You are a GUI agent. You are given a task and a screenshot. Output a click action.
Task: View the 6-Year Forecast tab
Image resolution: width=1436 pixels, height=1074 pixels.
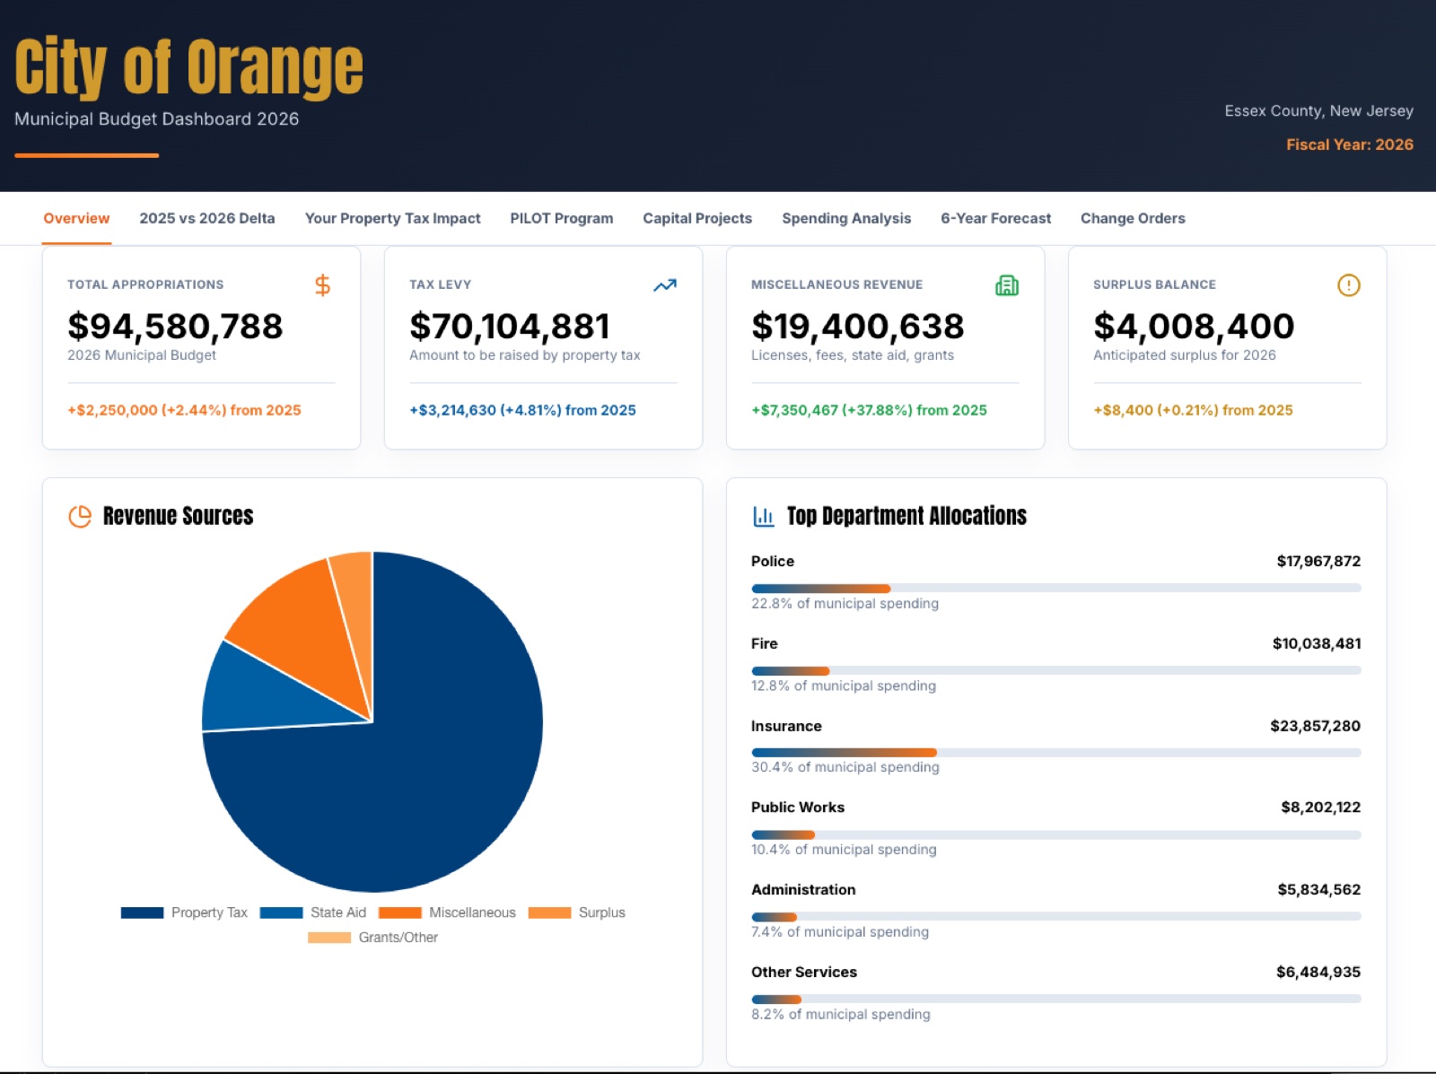996,218
